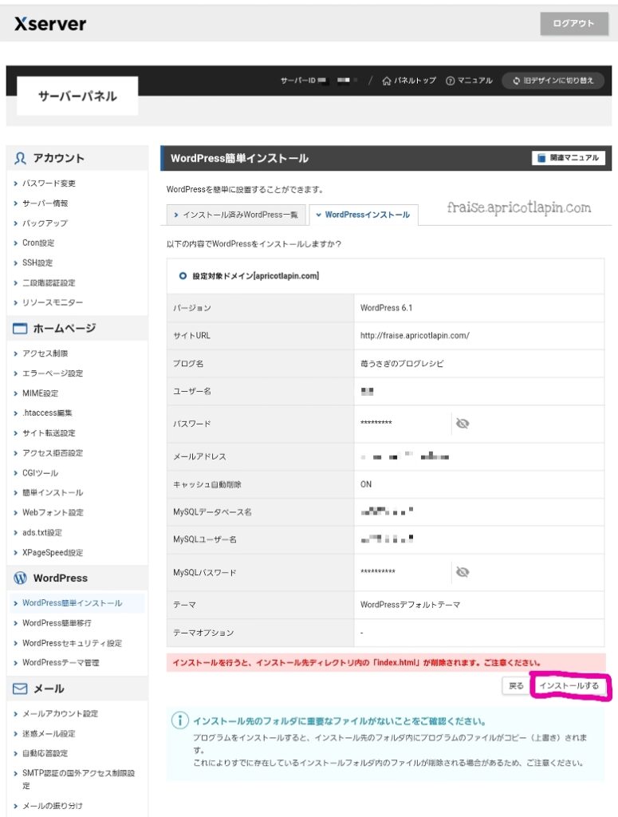618x817 pixels.
Task: Open ads.txt設定 in sidebar
Action: 41,532
